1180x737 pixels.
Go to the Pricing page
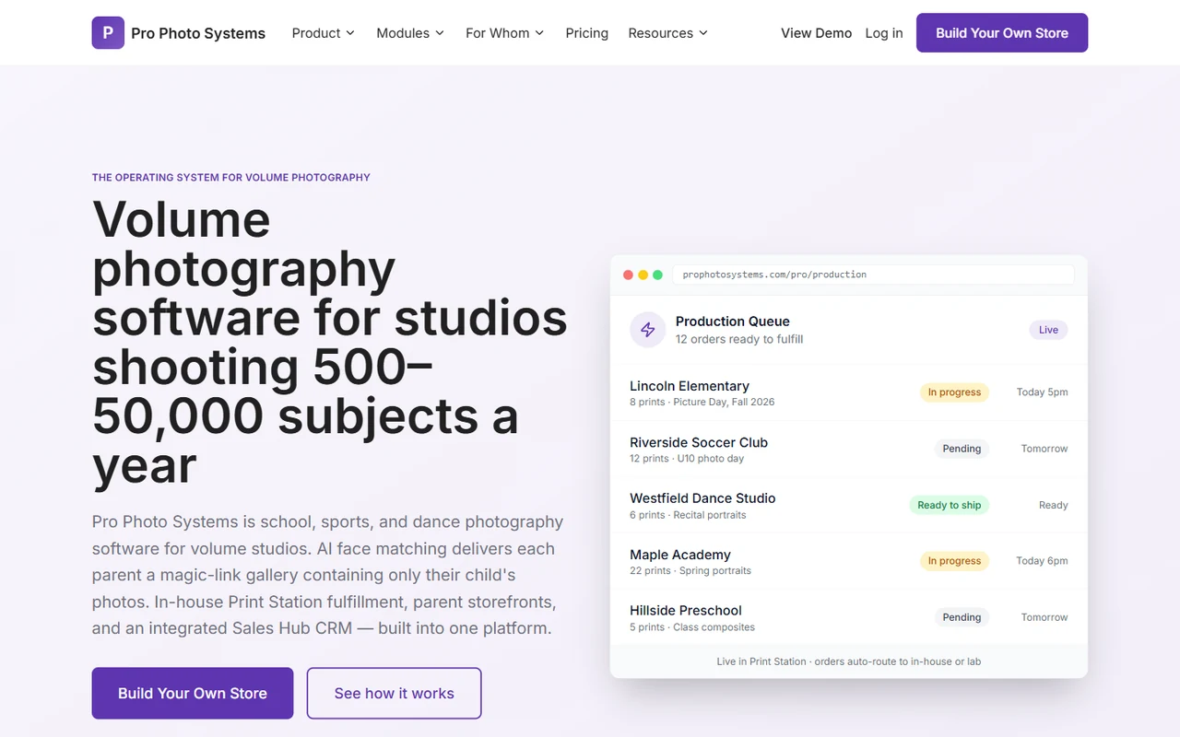click(587, 33)
